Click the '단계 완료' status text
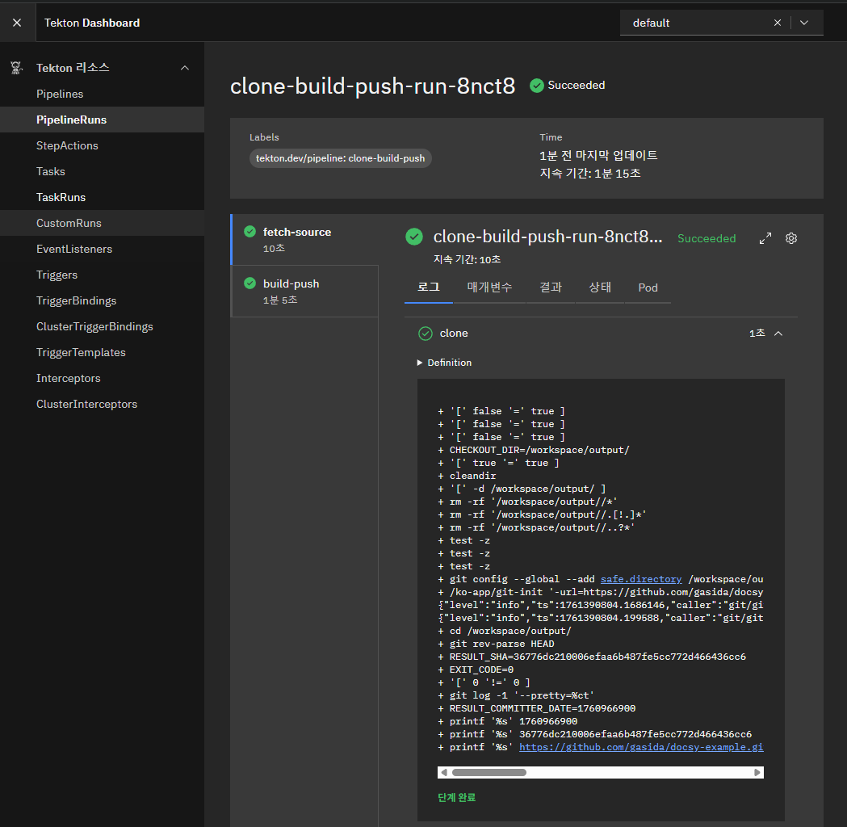The width and height of the screenshot is (847, 827). [456, 797]
